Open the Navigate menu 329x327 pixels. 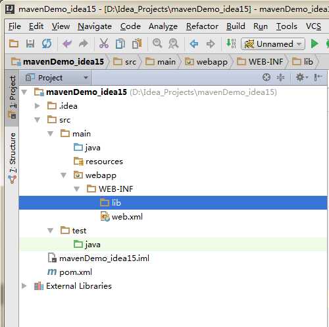tap(95, 26)
